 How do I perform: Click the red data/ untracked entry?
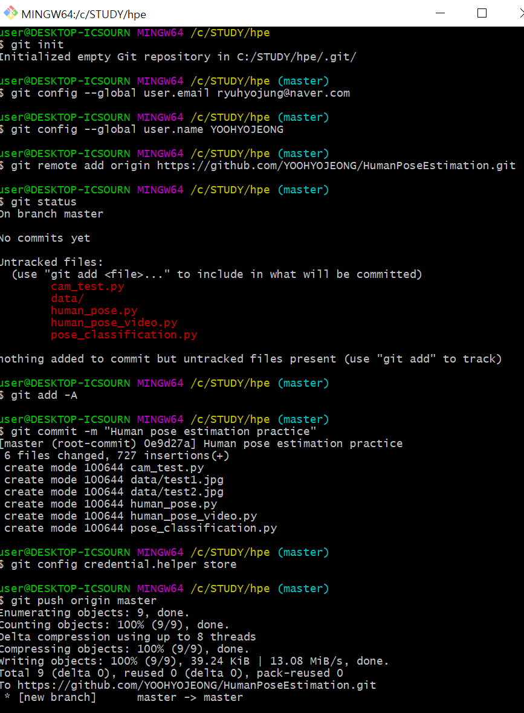point(67,298)
